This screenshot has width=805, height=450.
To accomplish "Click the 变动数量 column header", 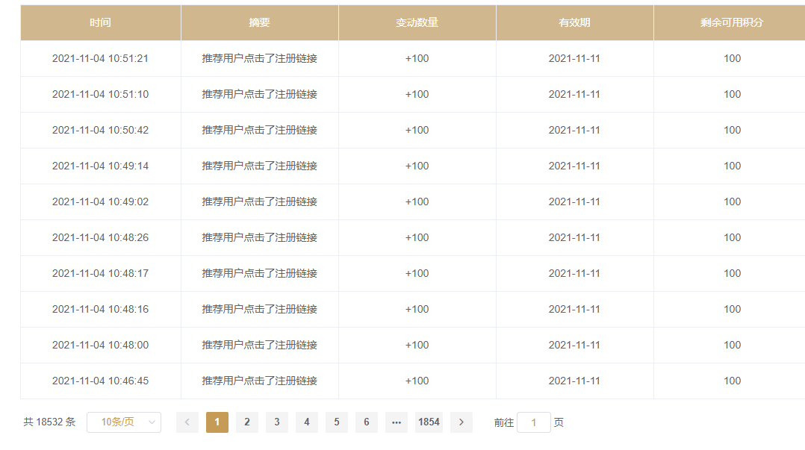I will click(x=417, y=22).
